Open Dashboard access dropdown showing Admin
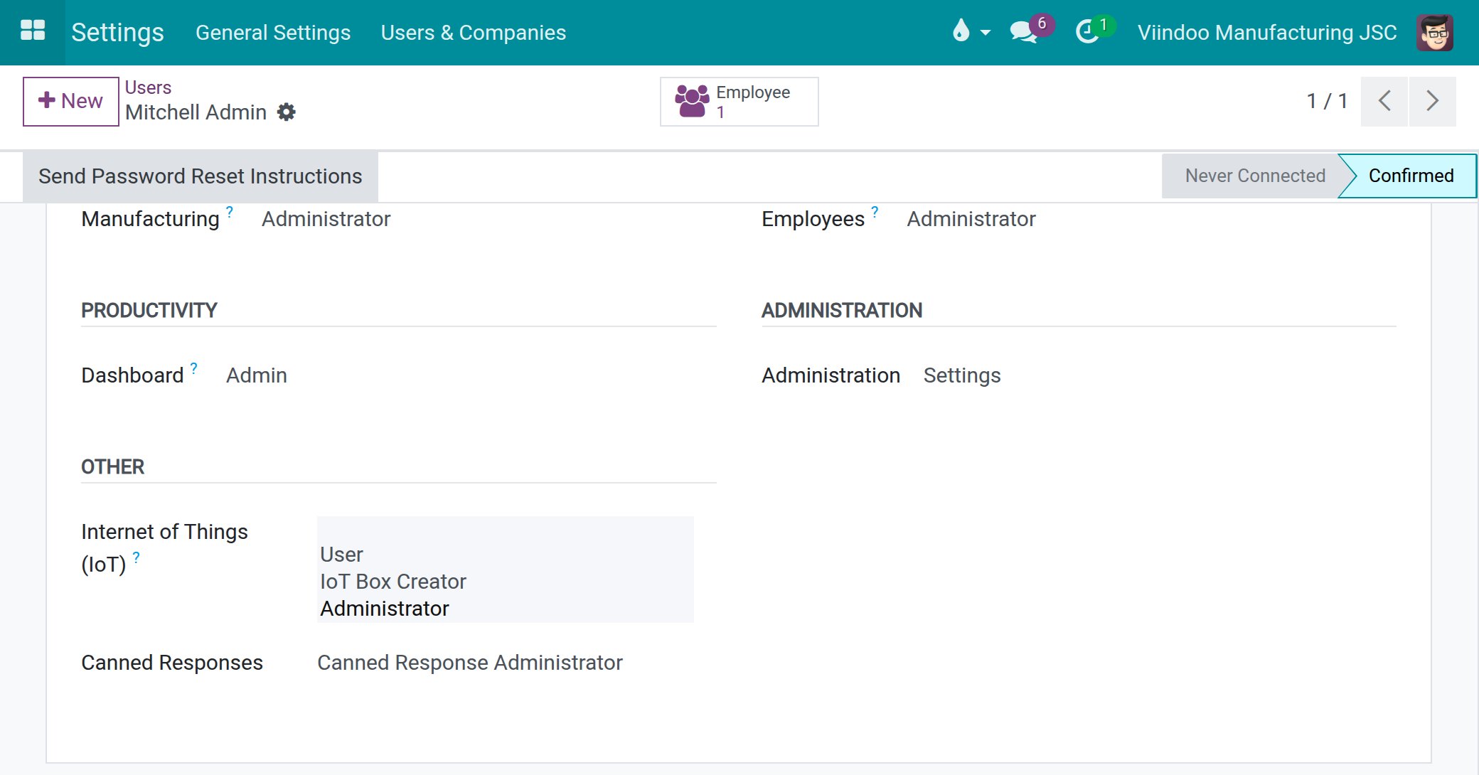This screenshot has width=1479, height=775. (x=257, y=375)
